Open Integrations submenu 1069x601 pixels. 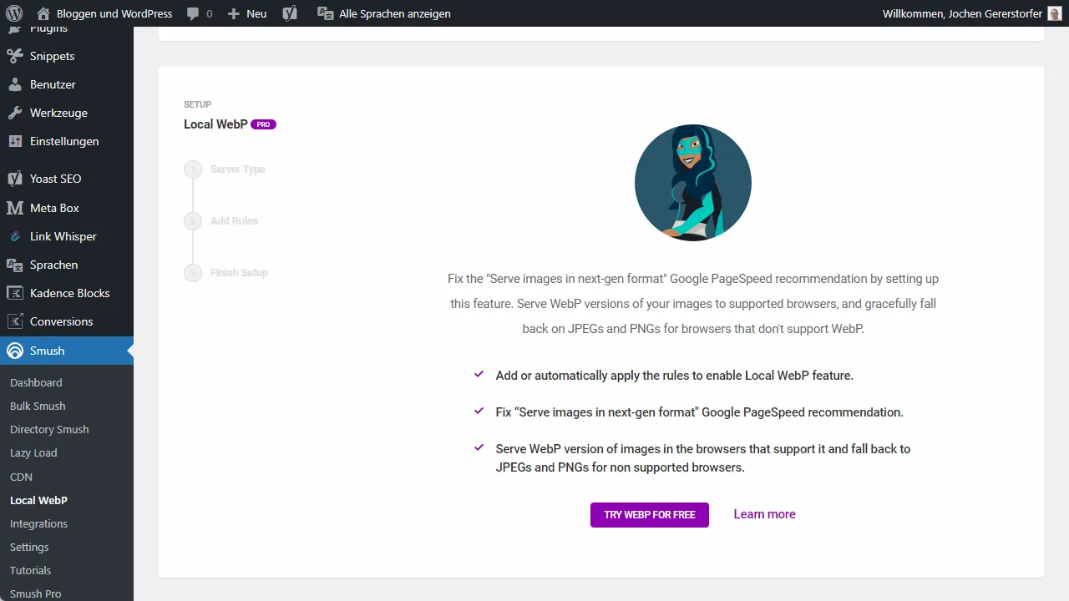[38, 523]
